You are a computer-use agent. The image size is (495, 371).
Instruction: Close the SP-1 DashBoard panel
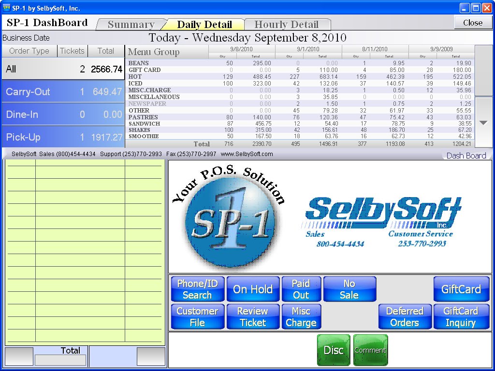point(473,23)
